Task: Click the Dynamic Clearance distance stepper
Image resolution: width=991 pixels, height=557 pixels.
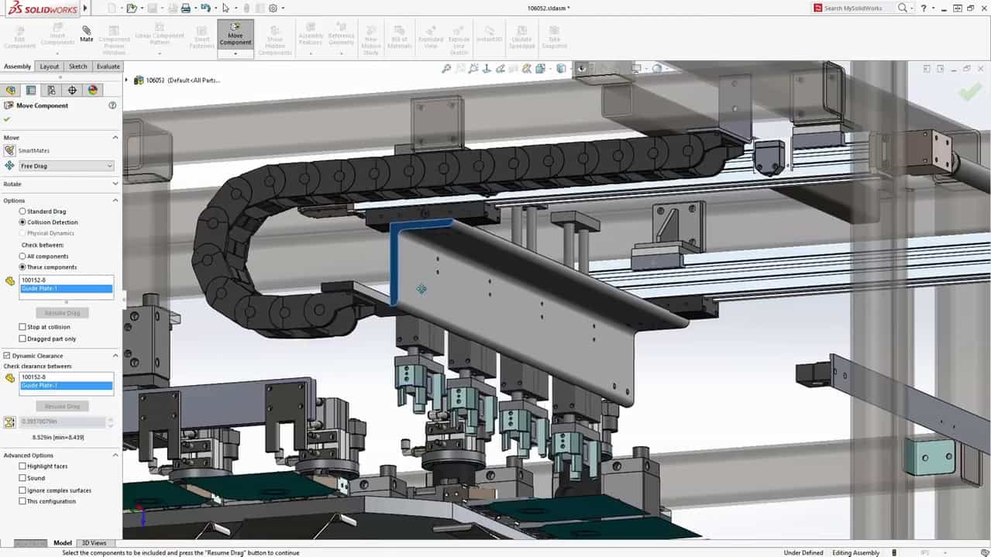Action: point(110,422)
